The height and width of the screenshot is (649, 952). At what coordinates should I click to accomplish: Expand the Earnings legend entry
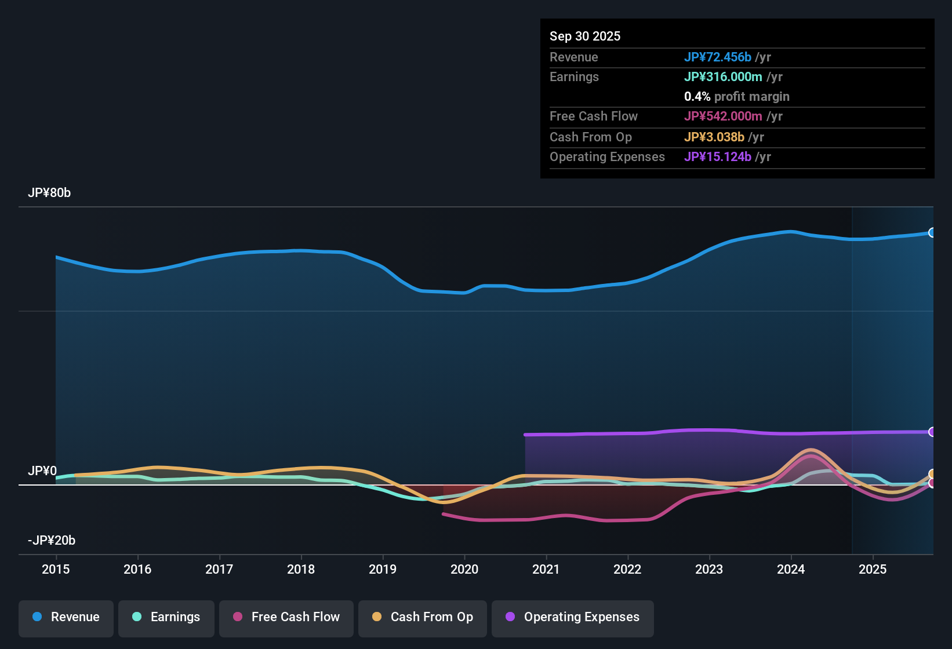(x=166, y=617)
